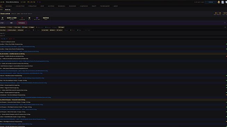Toggle the Morale log filter chip
The height and width of the screenshot is (127, 227).
[52, 30]
